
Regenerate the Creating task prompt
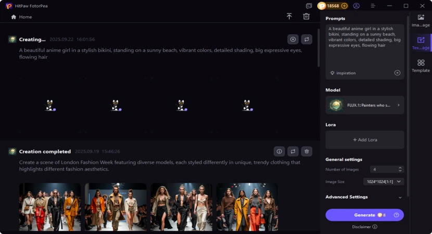[x=307, y=40]
